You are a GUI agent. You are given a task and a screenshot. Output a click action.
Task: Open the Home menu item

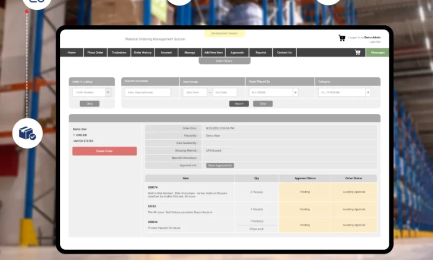[x=71, y=53]
